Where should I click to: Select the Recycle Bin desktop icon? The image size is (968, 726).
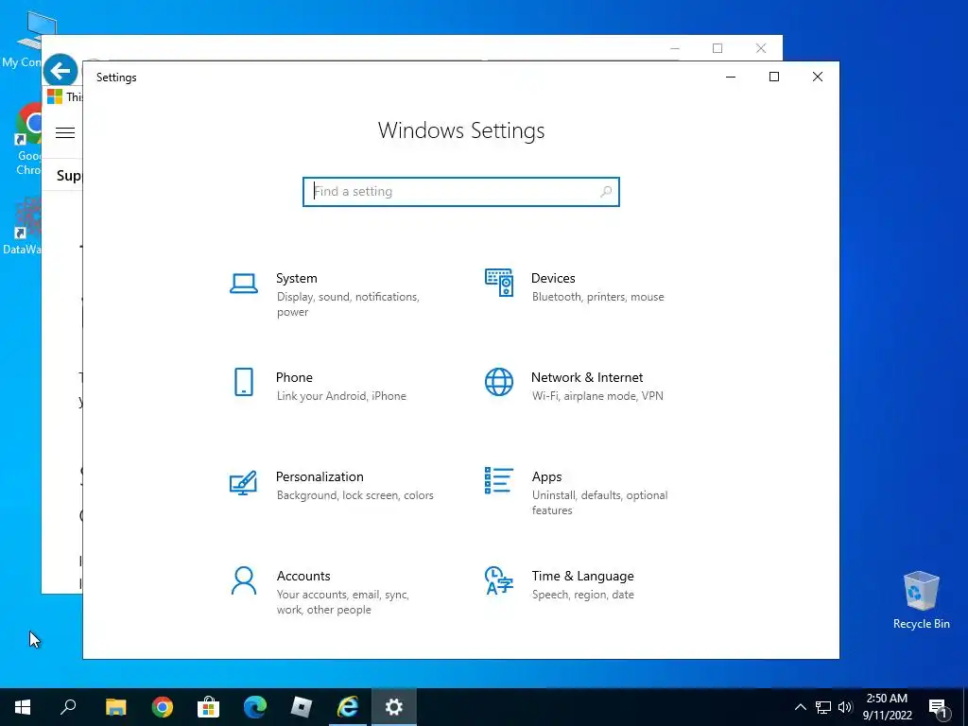tap(921, 599)
